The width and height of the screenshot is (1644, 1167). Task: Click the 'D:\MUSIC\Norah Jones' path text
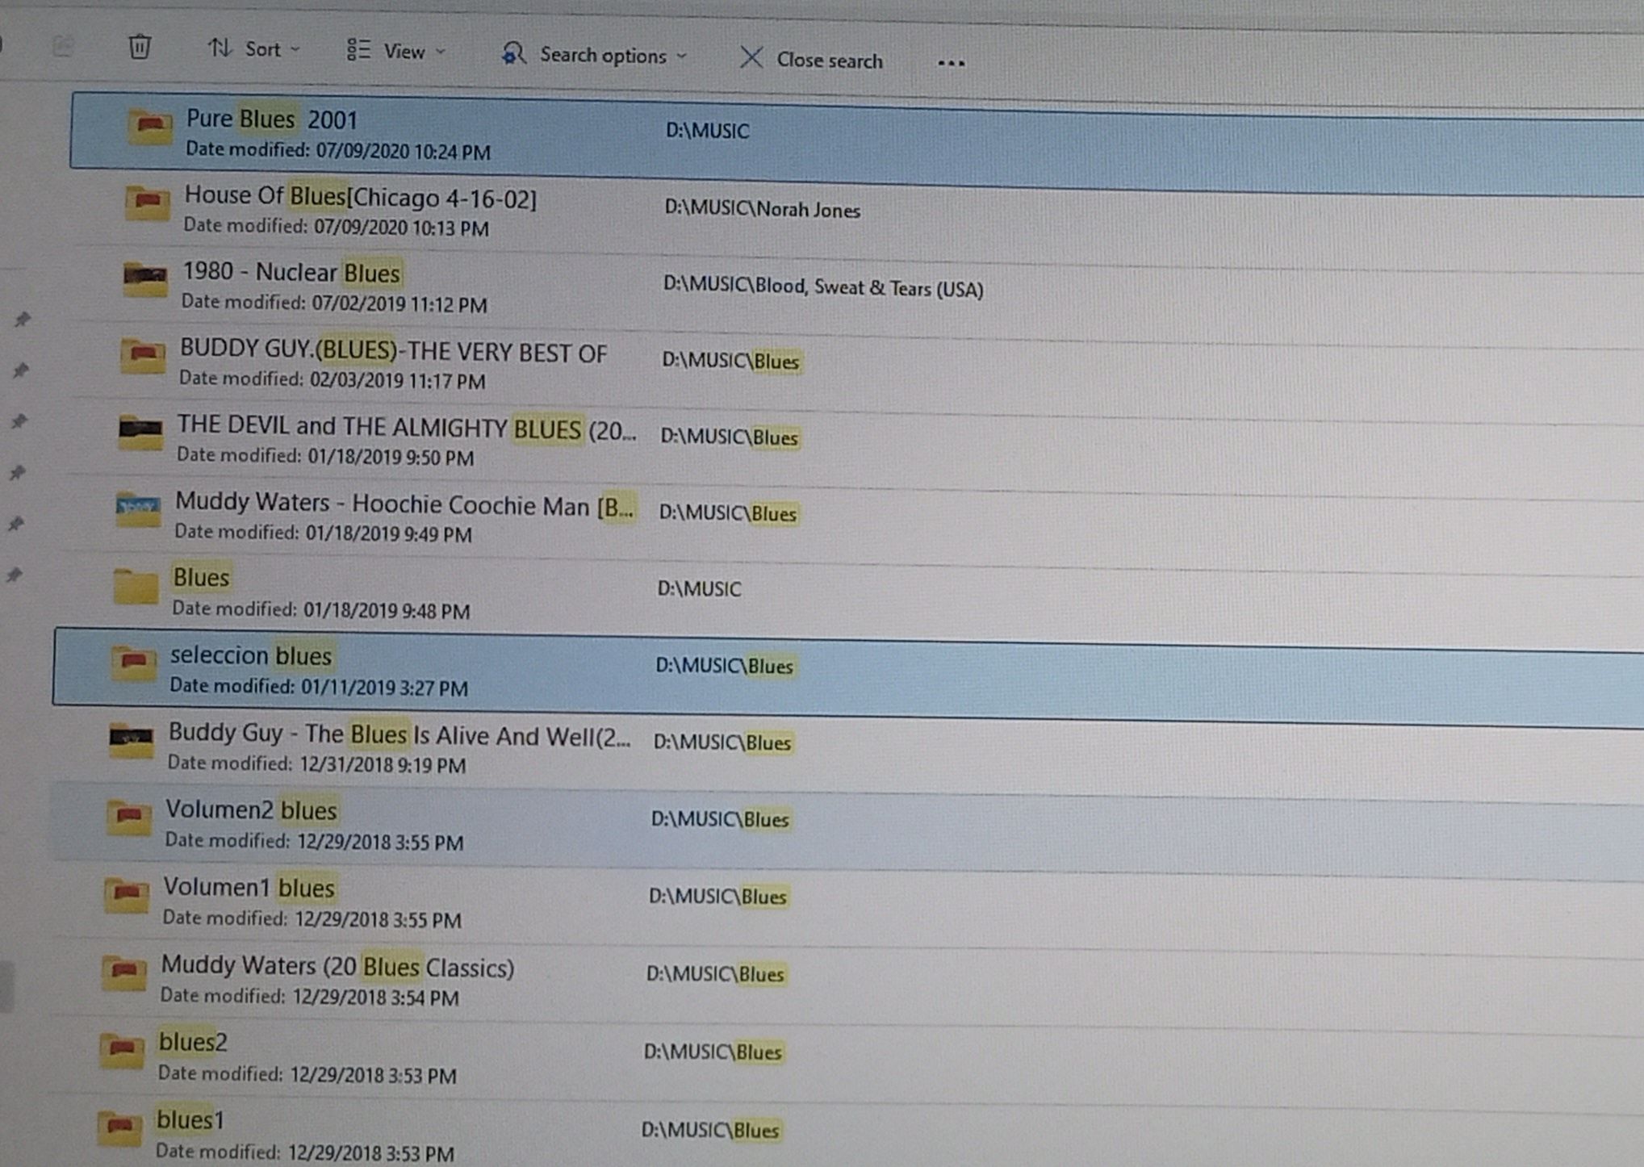pyautogui.click(x=763, y=209)
